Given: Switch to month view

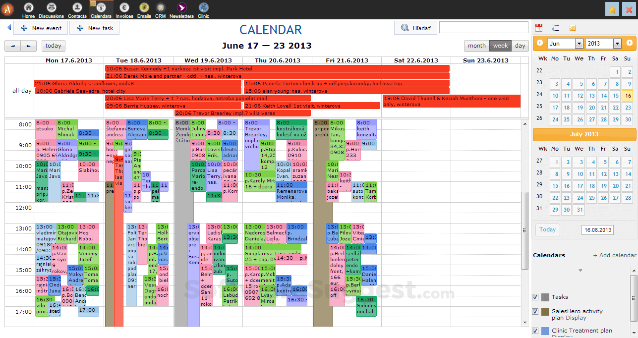Looking at the screenshot, I should click(477, 46).
